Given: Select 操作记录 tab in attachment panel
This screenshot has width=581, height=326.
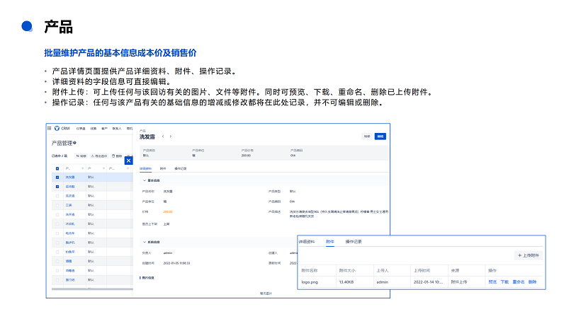Looking at the screenshot, I should [x=354, y=242].
